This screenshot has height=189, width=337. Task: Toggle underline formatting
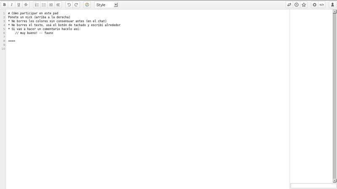[19, 5]
